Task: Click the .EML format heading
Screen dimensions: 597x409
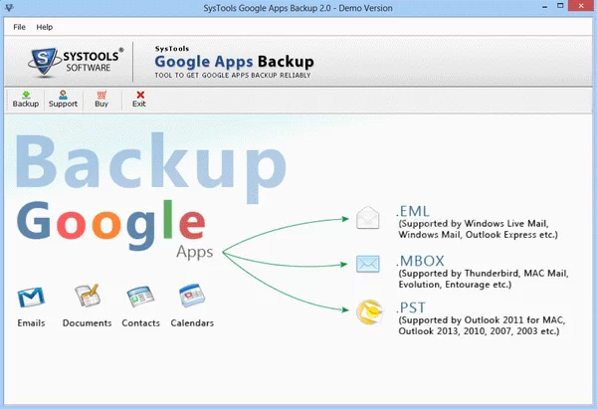Action: click(x=413, y=211)
